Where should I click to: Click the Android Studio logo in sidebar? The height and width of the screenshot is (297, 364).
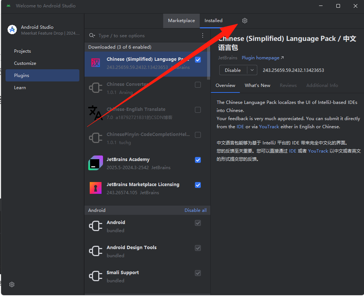click(12, 29)
